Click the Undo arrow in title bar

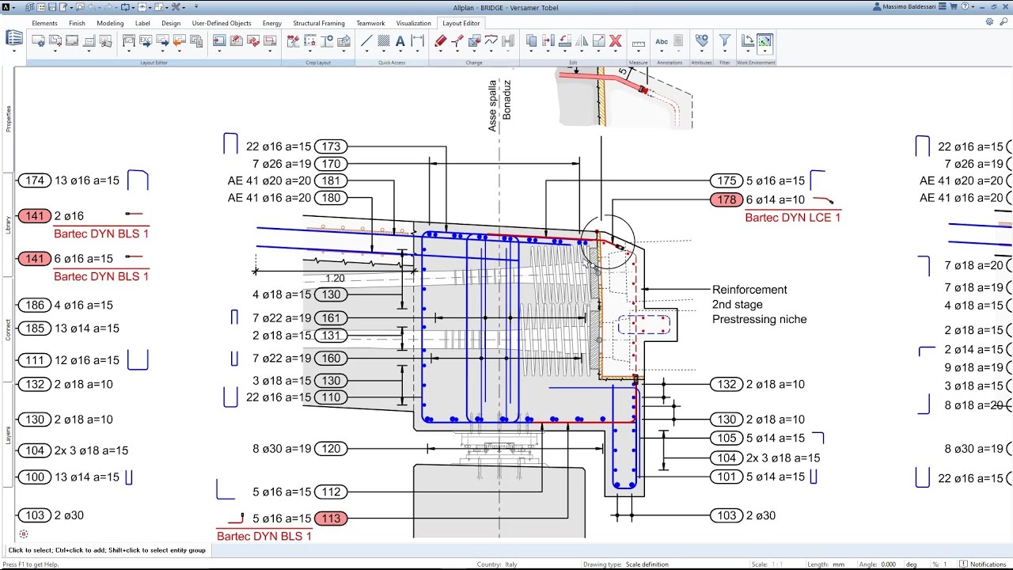[x=92, y=7]
